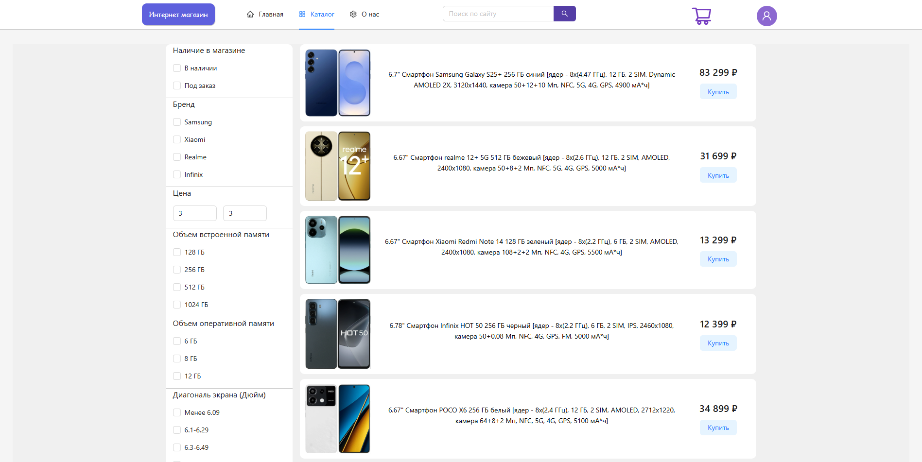Open the realme 12+ product image
Image resolution: width=922 pixels, height=462 pixels.
338,166
